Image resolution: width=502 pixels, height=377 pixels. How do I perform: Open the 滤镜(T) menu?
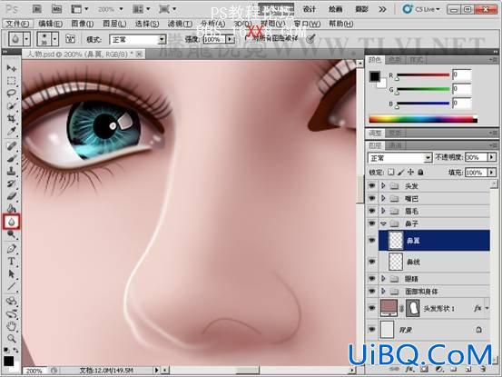[x=180, y=24]
